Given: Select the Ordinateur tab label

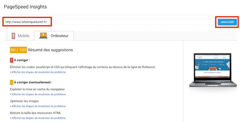Looking at the screenshot, I should point(59,36).
